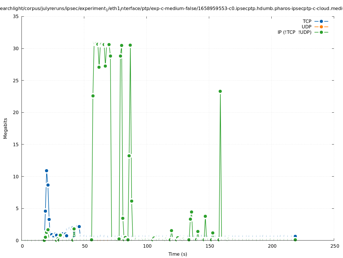Click the green point near 6 Megabits
343x258 pixels.
tap(132, 201)
